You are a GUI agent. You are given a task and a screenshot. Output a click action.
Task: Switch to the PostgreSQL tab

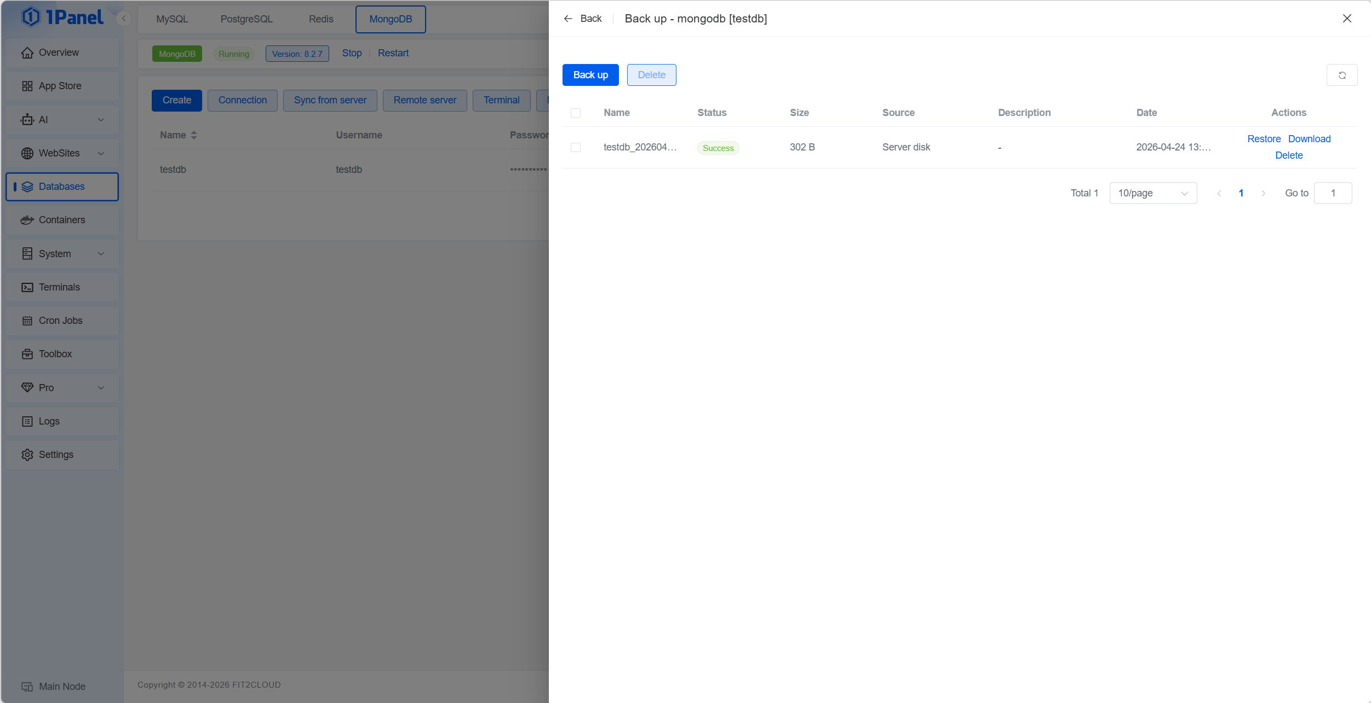[x=246, y=19]
